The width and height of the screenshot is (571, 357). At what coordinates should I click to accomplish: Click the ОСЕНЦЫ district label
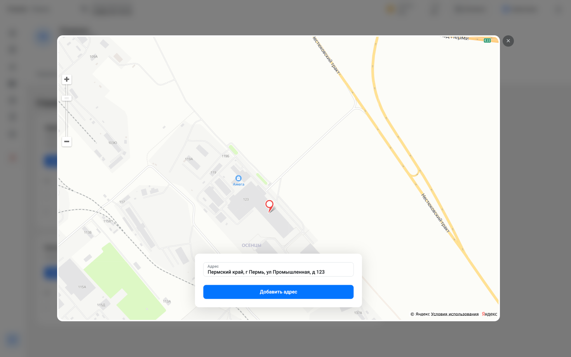click(x=251, y=246)
